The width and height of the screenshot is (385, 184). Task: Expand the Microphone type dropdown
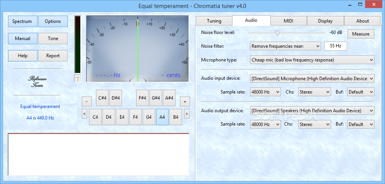coord(312,60)
